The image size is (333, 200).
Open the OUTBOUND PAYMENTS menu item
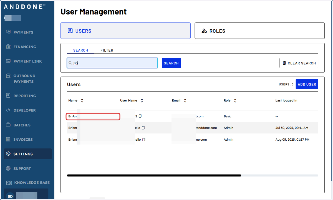click(24, 79)
